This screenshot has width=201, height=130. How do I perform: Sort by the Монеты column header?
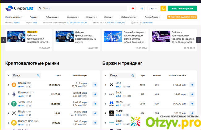[x=157, y=76]
